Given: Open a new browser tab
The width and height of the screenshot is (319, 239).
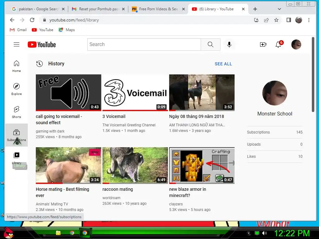Looking at the screenshot, I should 255,9.
